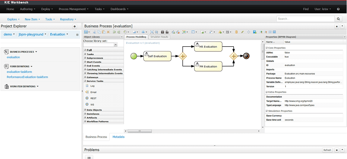
Task: Click into the Search input field
Action: (305, 19)
